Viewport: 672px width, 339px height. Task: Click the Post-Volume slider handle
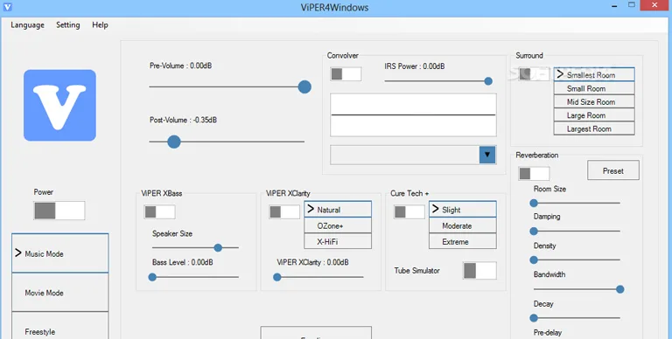173,142
